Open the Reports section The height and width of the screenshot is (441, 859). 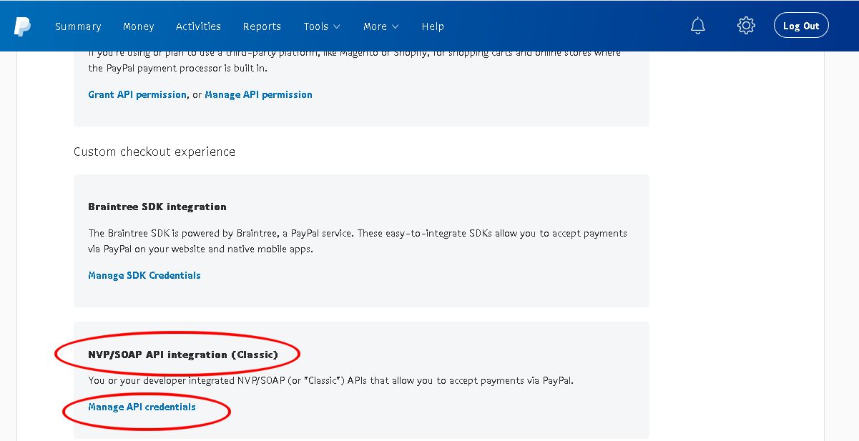(x=262, y=26)
